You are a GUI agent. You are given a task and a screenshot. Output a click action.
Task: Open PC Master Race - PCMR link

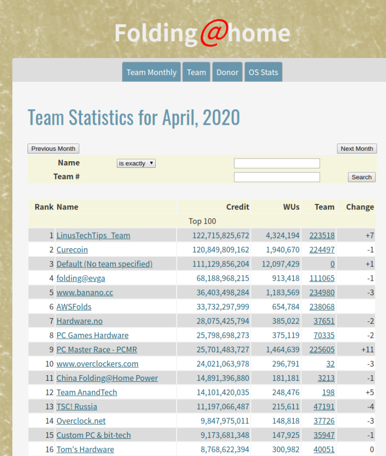coord(97,350)
